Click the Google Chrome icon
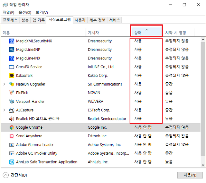 (x=12, y=127)
